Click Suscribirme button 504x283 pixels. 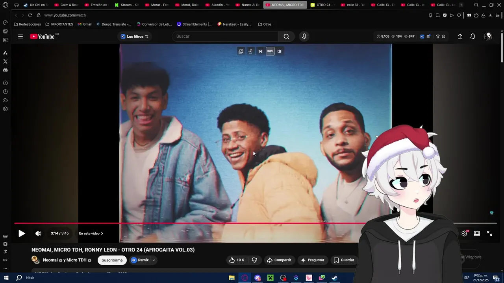point(112,260)
